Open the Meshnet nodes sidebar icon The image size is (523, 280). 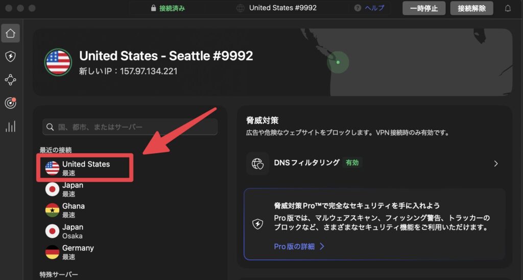point(10,80)
